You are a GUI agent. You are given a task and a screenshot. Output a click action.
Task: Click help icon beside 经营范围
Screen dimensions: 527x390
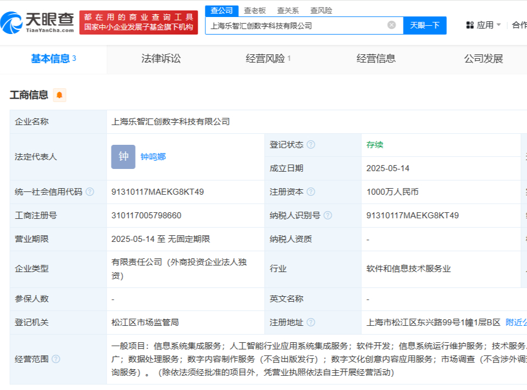click(56, 359)
